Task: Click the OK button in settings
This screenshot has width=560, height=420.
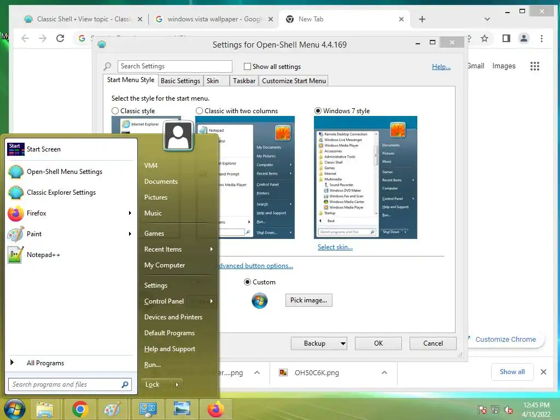Action: (378, 343)
